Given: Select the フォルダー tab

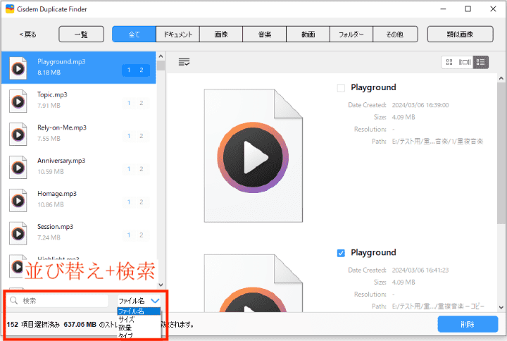Looking at the screenshot, I should click(x=351, y=35).
